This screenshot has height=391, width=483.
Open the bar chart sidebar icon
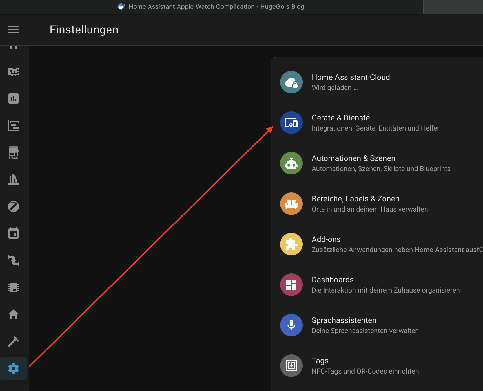point(14,98)
